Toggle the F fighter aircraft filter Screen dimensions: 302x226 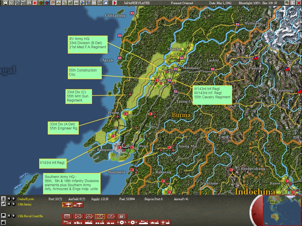67,205
